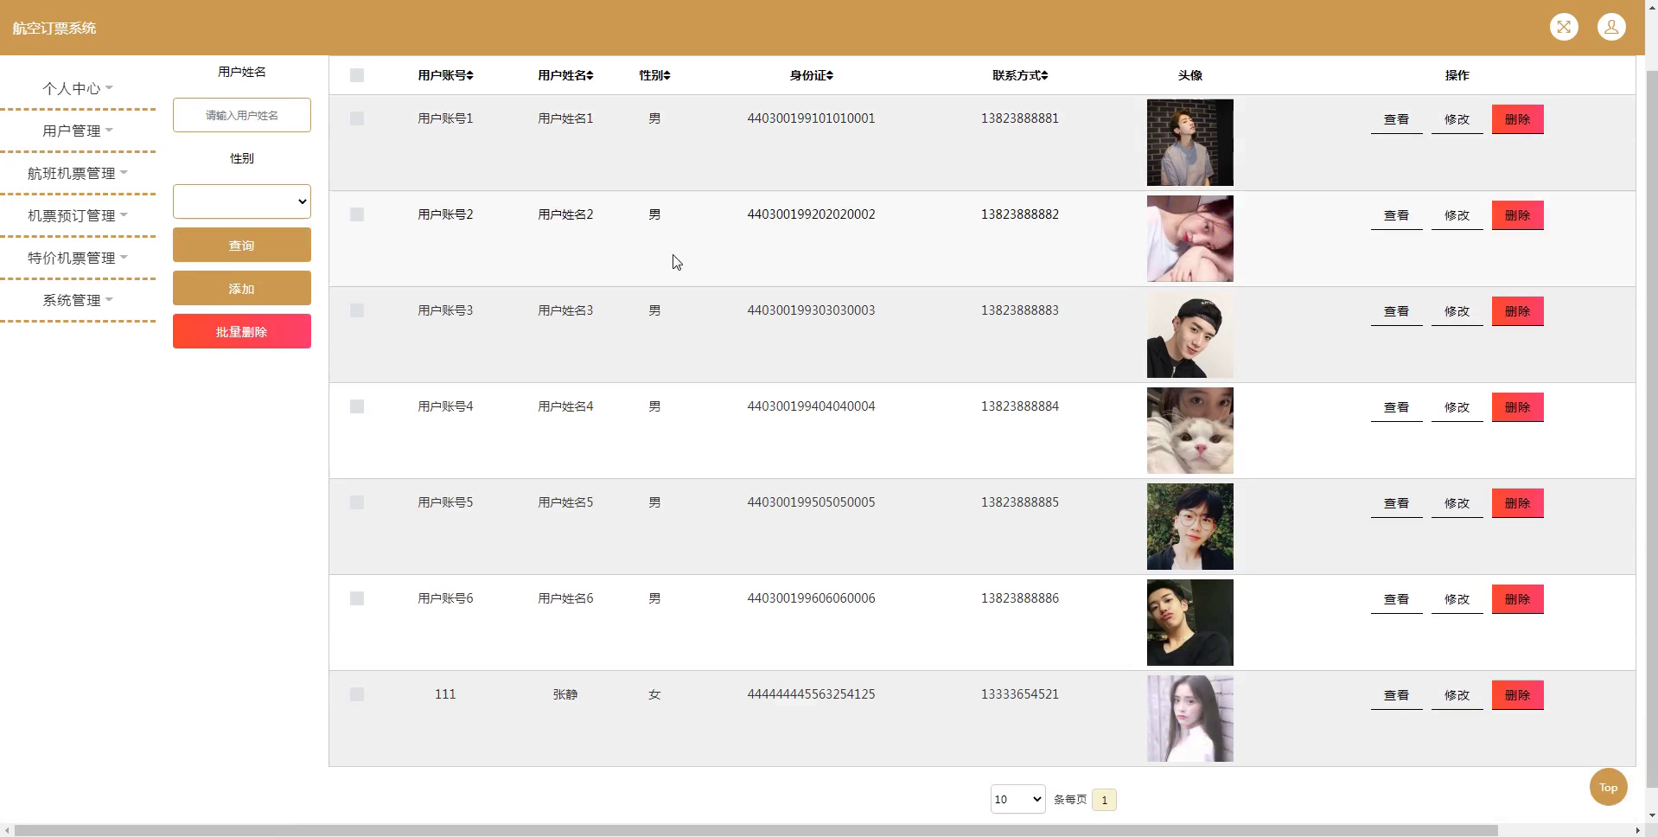View details of 用户账号1 via 查看
Viewport: 1658px width, 837px height.
tap(1397, 119)
